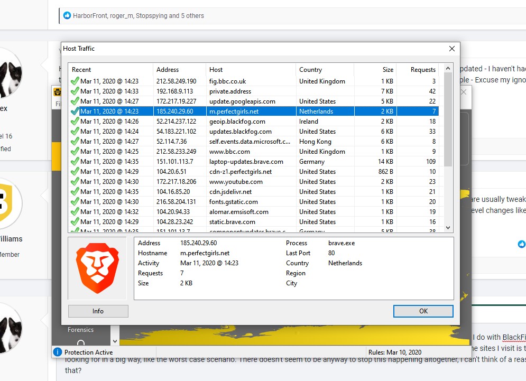Click the green checkmark for laptop-updates.brave.com
The image size is (526, 381).
tap(75, 162)
